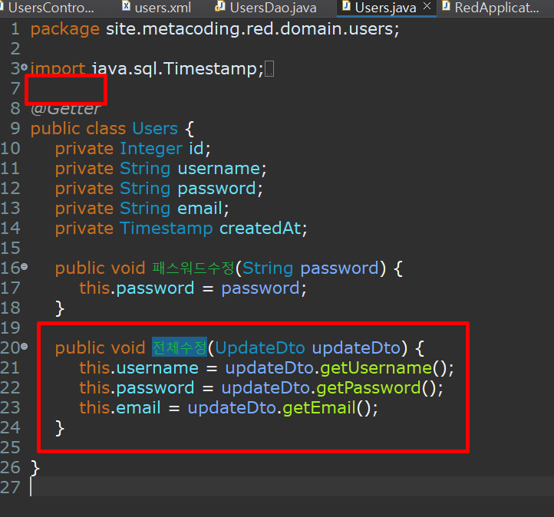The width and height of the screenshot is (554, 517).
Task: Click the closing brace on line 18
Action: point(59,308)
